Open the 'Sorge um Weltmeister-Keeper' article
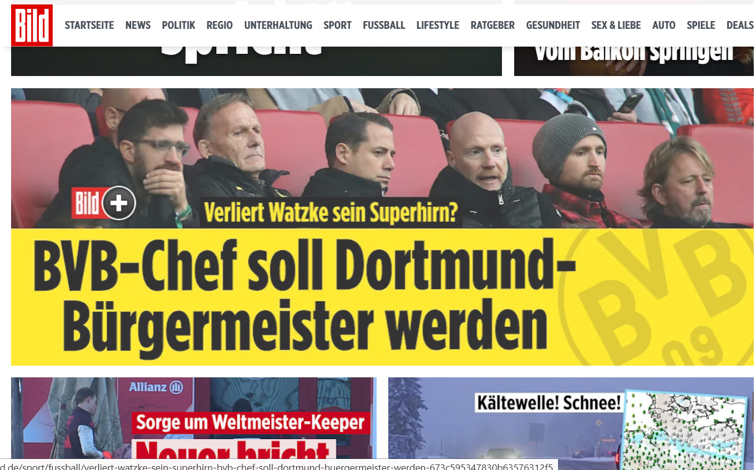This screenshot has height=470, width=756. (x=251, y=423)
